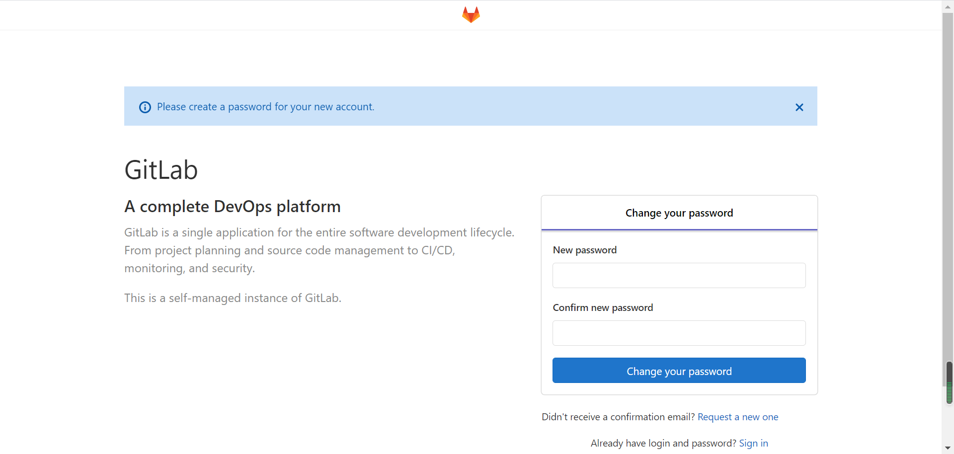Click the 'Confirm new password' label

coord(603,308)
